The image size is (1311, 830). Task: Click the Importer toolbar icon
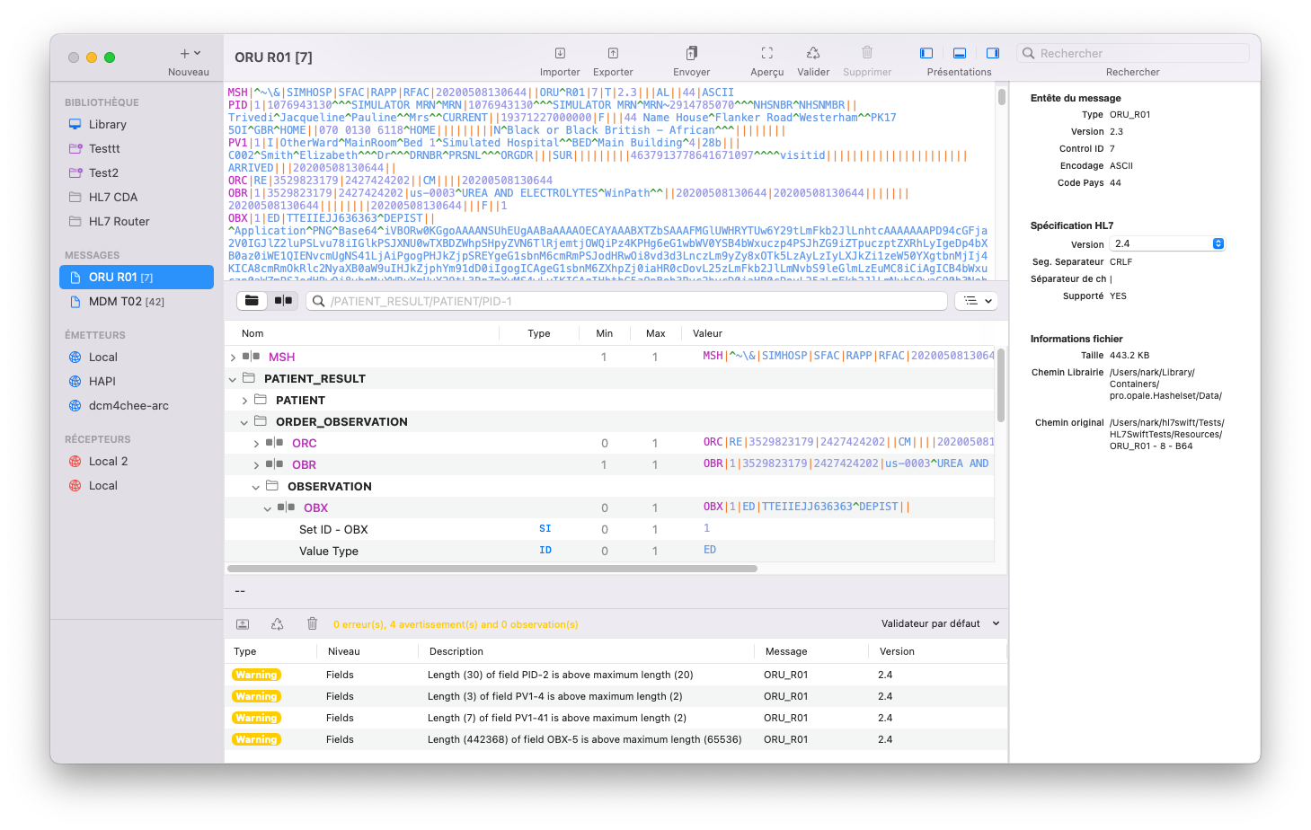coord(560,54)
